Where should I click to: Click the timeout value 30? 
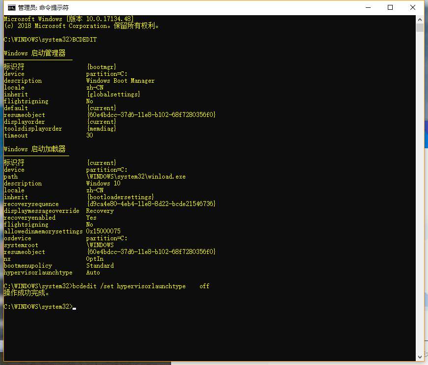(x=90, y=136)
